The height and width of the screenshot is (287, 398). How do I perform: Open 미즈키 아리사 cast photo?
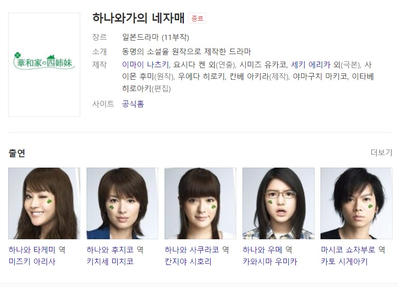coord(44,203)
